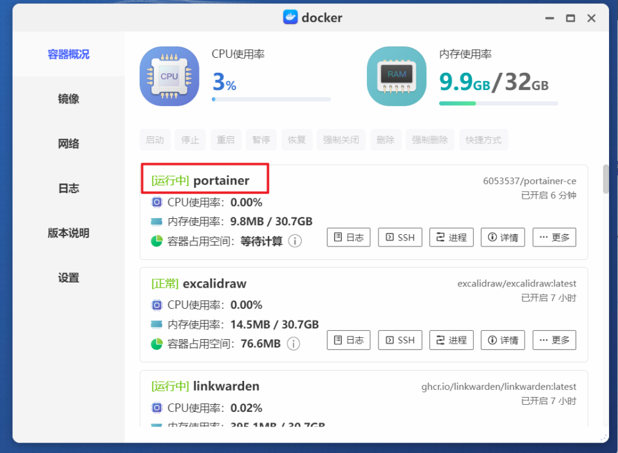Click info icon beside portainer 等待计算
Screen dimensions: 618x453
(295, 241)
